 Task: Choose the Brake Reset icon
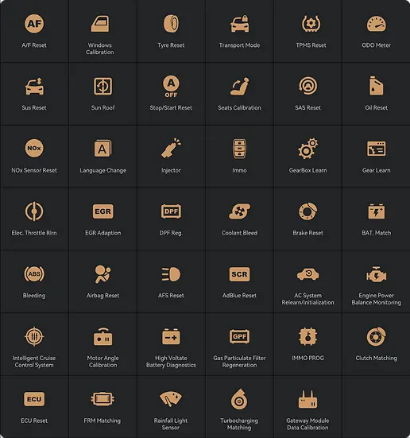coord(307,211)
